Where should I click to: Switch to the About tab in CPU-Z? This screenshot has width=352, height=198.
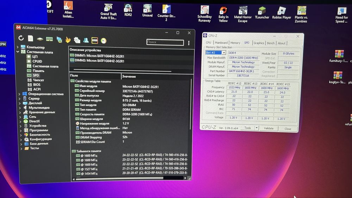[x=281, y=43]
